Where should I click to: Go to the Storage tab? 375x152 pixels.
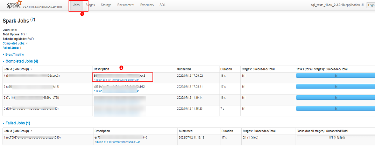coord(106,5)
